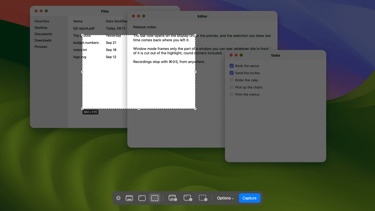Open the Options dropdown menu
The height and width of the screenshot is (211, 375).
click(225, 198)
